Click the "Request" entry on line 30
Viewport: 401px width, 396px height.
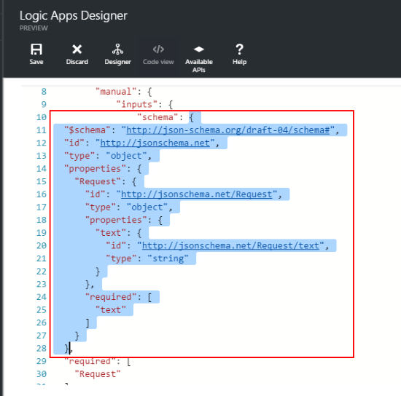(x=98, y=374)
